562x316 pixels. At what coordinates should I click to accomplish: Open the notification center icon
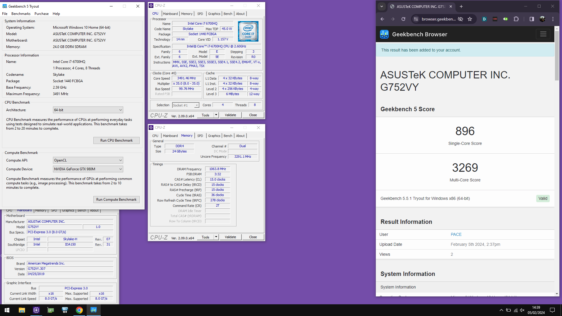(552, 310)
